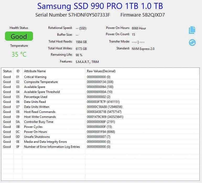Click the ID cell 0F
The width and height of the screenshot is (202, 183).
point(18,147)
